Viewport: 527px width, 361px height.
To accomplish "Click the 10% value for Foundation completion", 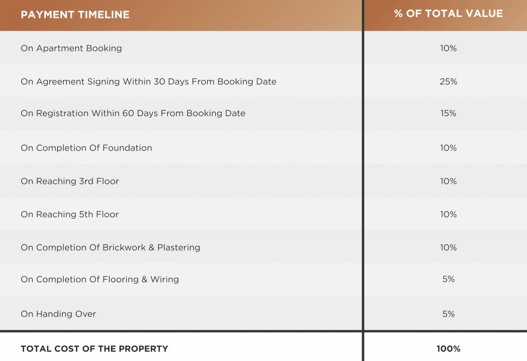I will click(x=448, y=148).
